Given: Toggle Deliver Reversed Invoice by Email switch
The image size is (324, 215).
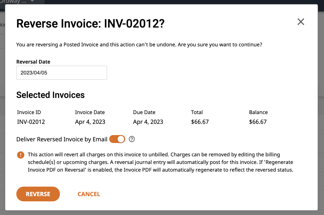Looking at the screenshot, I should [x=117, y=139].
